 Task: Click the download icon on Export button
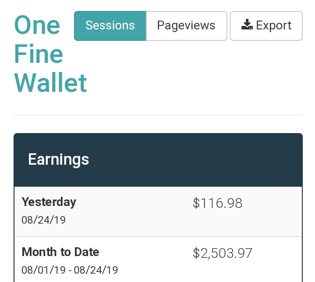247,25
